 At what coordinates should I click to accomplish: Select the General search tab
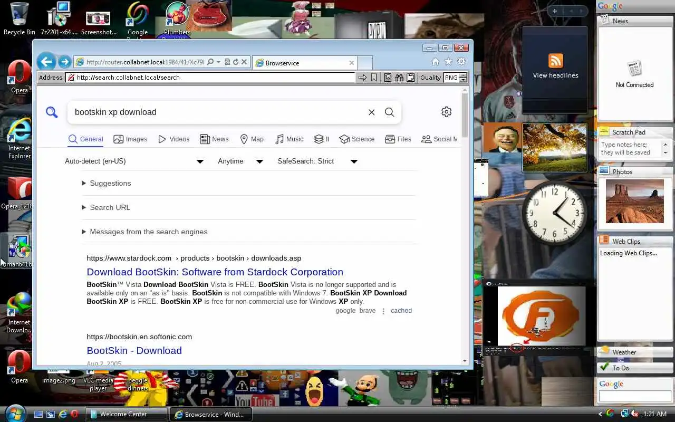click(x=86, y=139)
